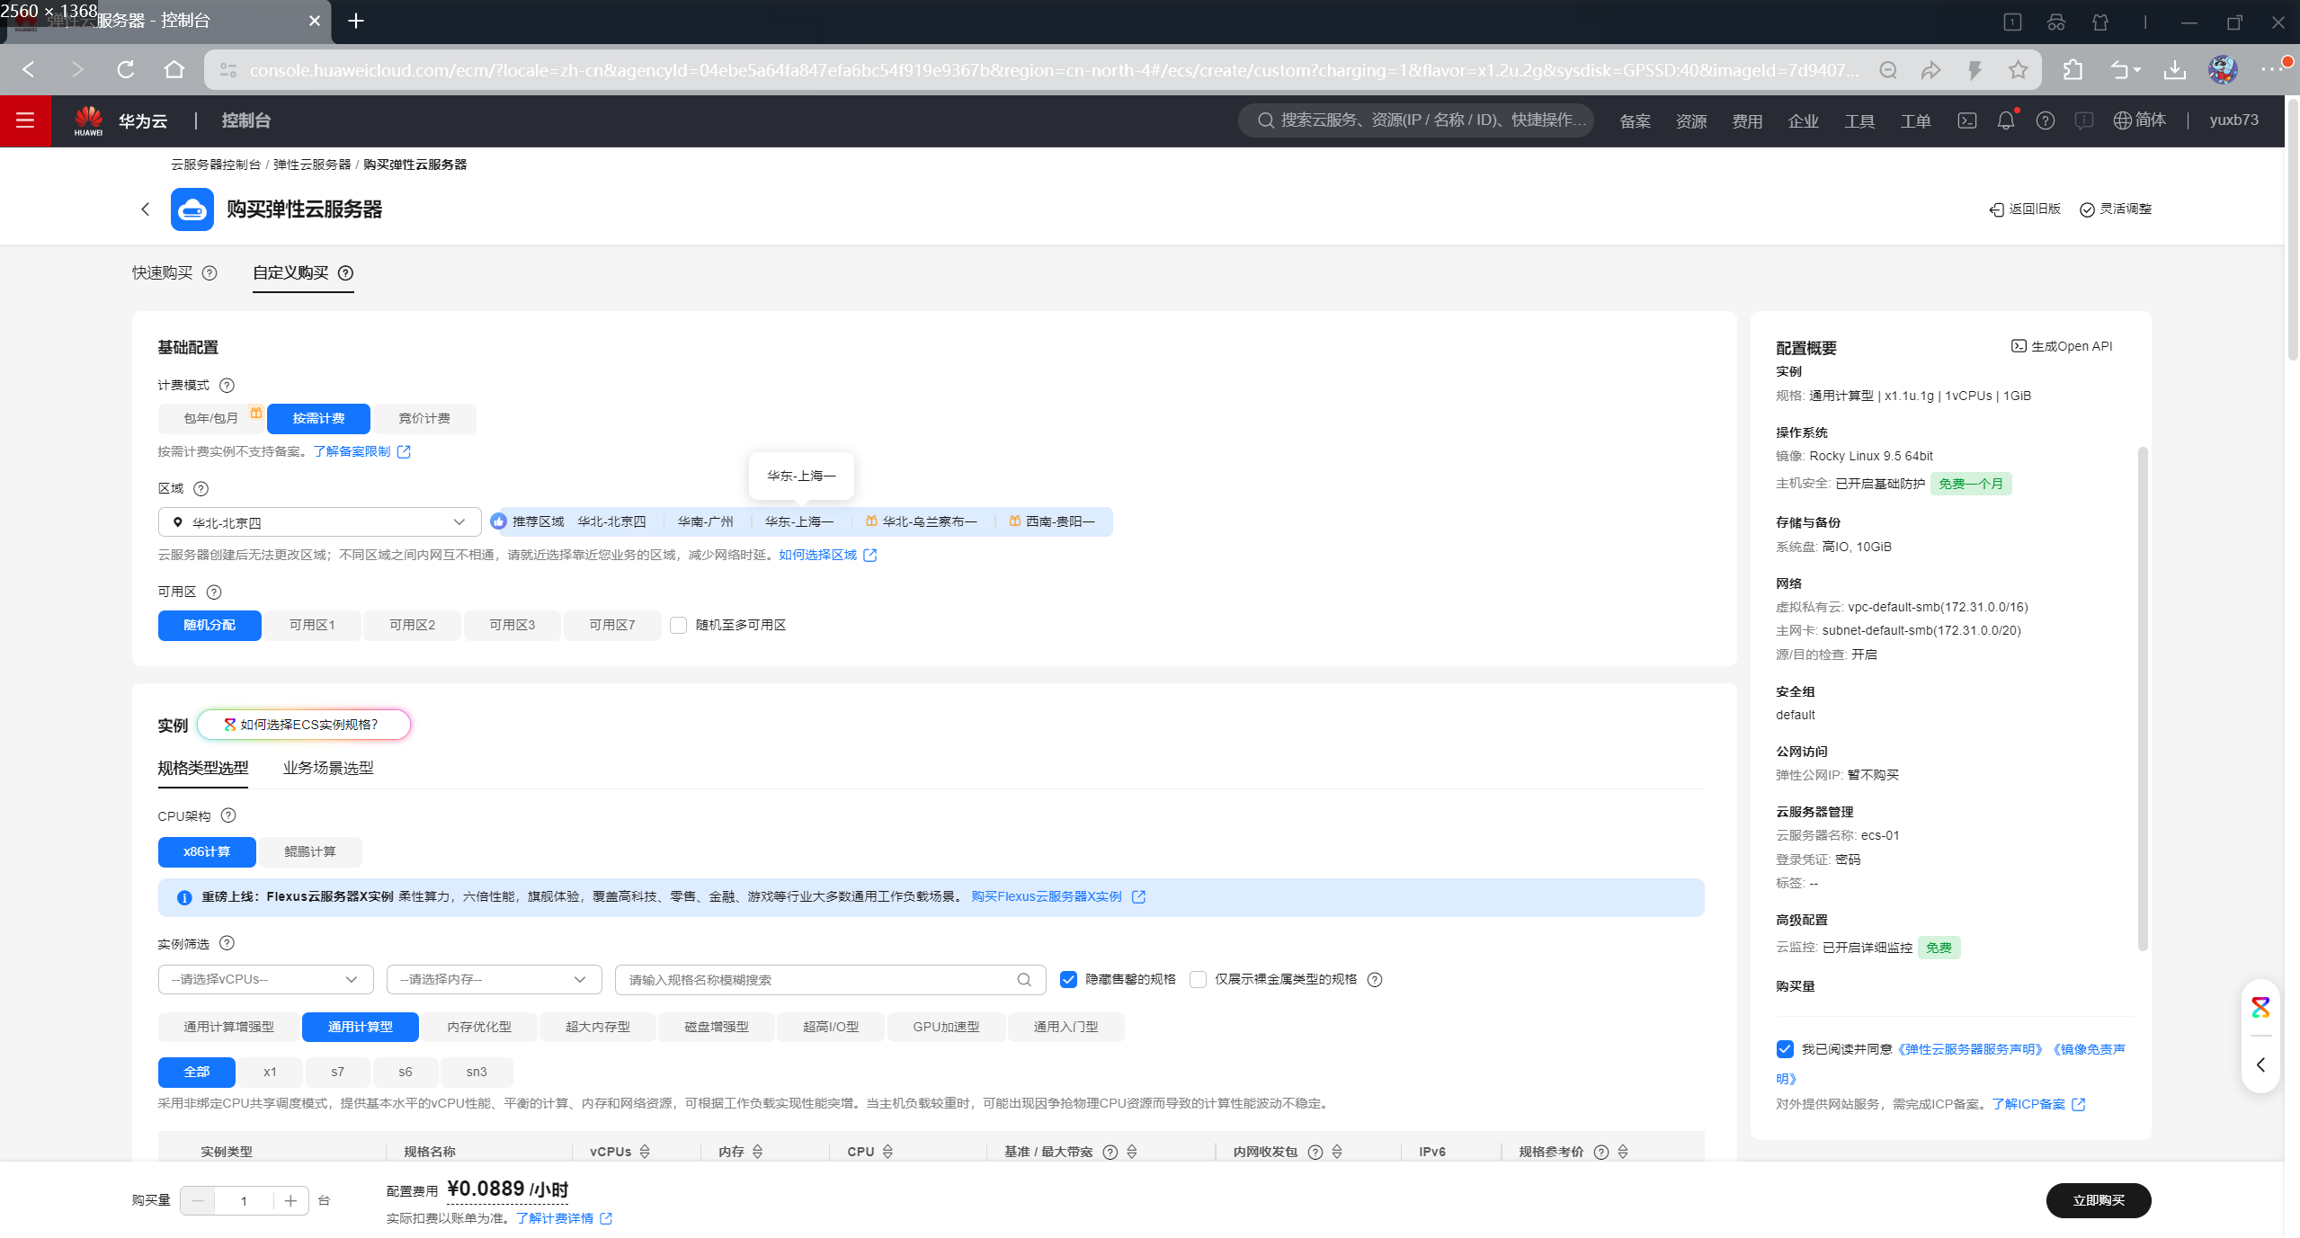Collapse the right floating assistant arrow
The height and width of the screenshot is (1238, 2300).
coord(2260,1064)
